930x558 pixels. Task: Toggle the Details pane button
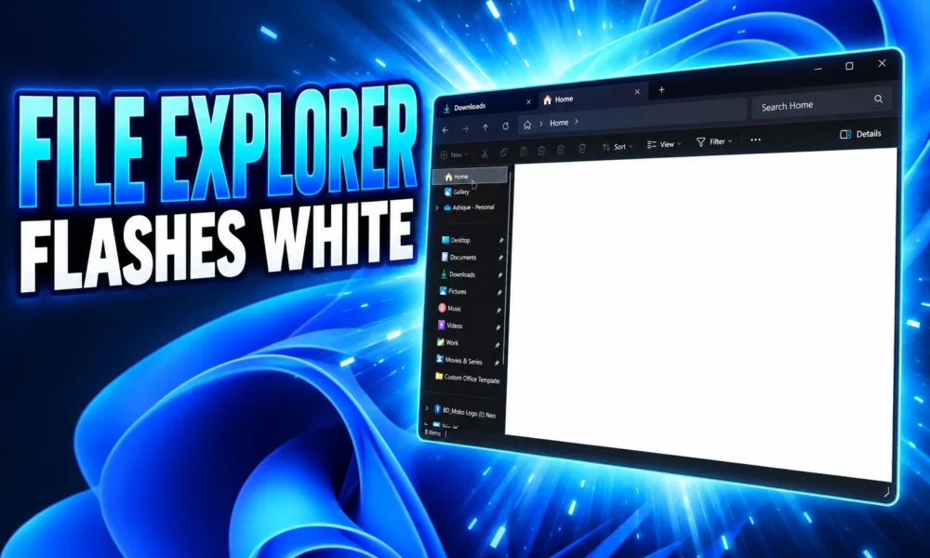[x=860, y=134]
